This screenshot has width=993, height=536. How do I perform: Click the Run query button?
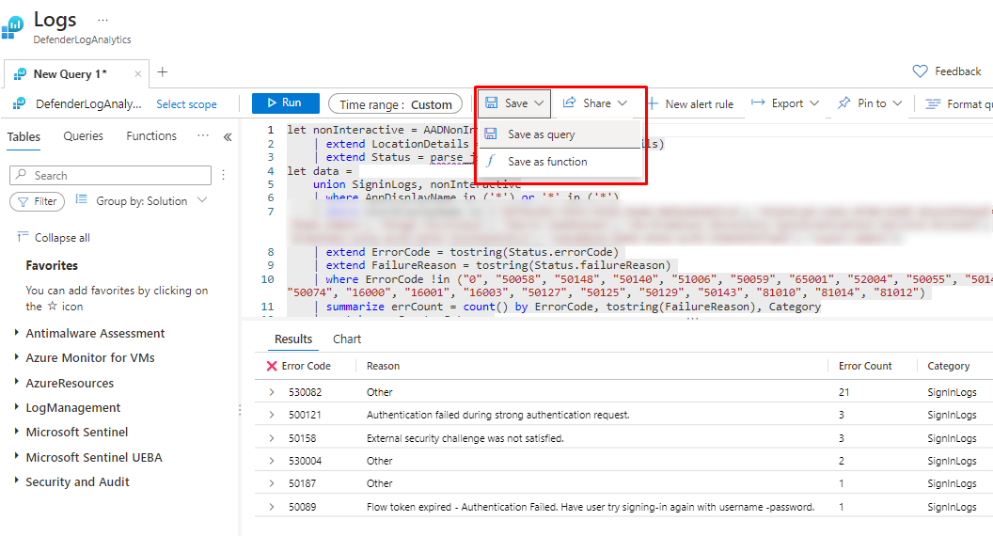point(282,103)
